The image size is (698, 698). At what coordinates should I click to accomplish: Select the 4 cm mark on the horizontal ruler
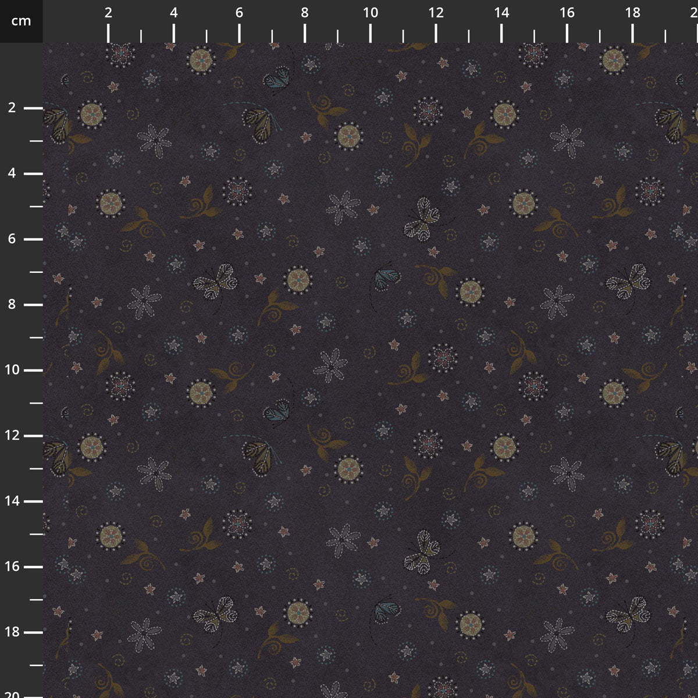(174, 13)
